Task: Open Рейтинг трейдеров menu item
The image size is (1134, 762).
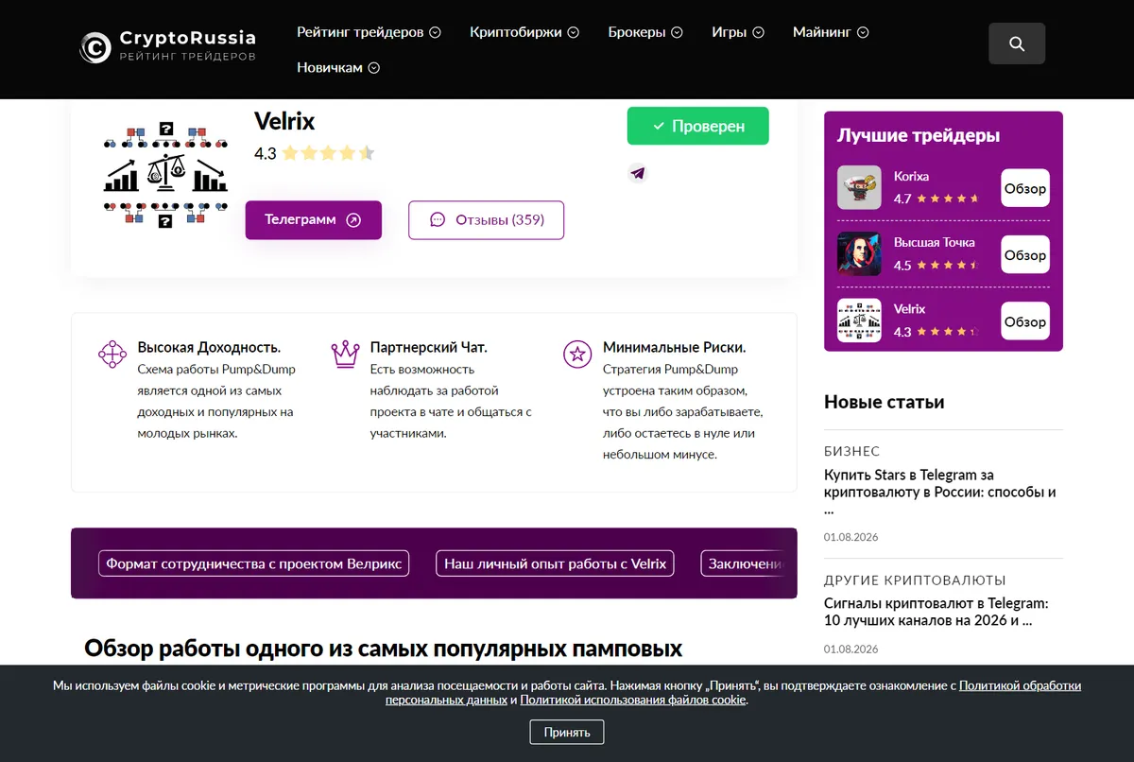Action: 360,32
